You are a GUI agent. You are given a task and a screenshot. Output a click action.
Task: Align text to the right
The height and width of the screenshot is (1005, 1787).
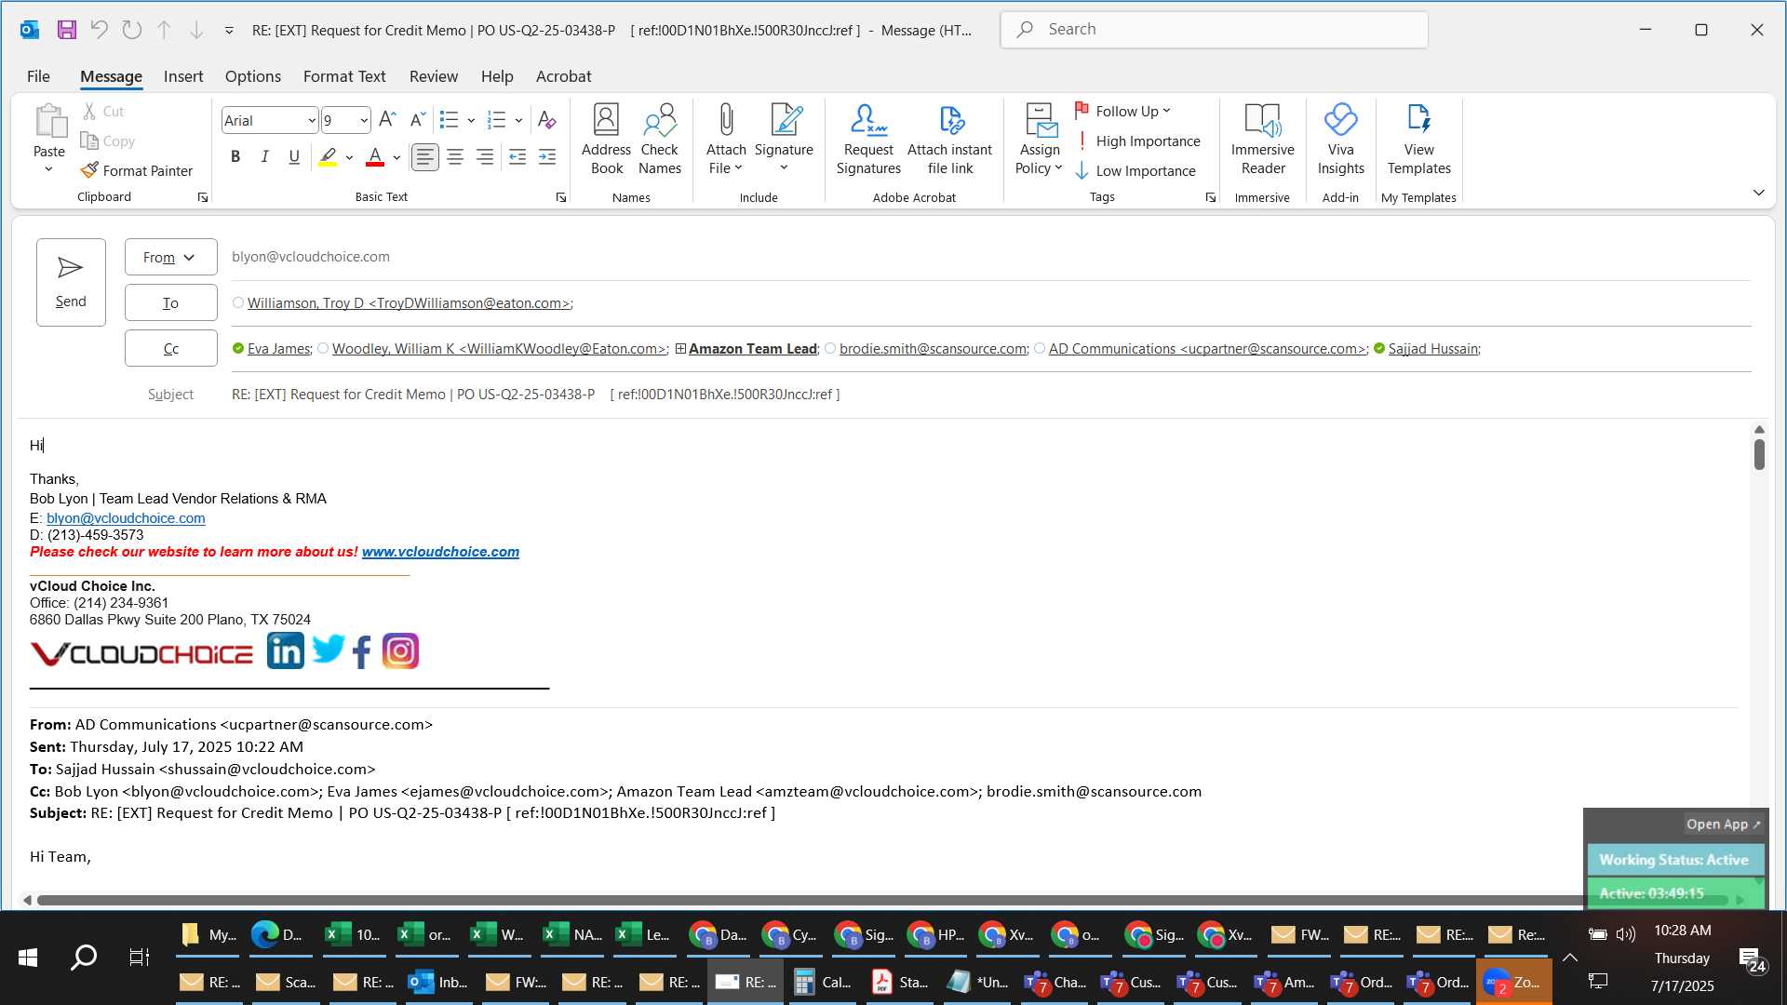pos(485,157)
